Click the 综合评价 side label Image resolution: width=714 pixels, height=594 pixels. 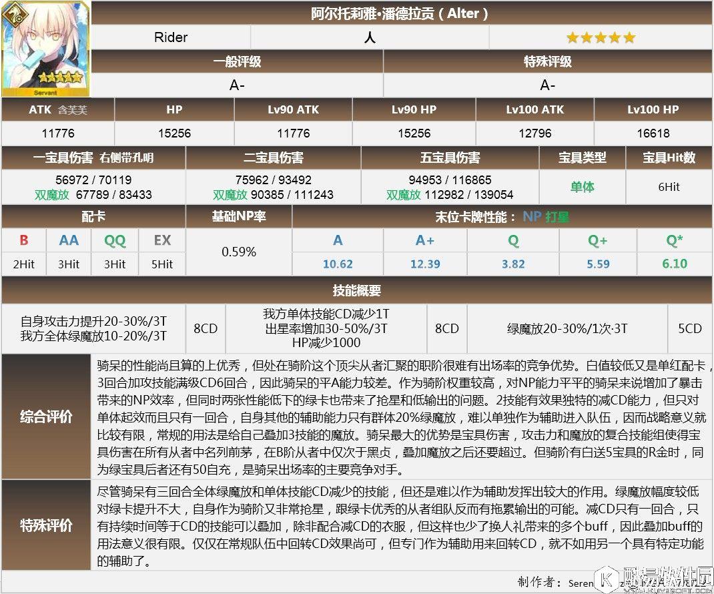46,417
